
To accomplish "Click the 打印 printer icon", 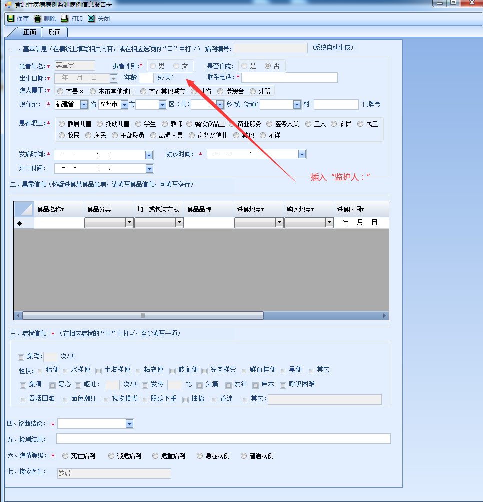I will [x=64, y=19].
